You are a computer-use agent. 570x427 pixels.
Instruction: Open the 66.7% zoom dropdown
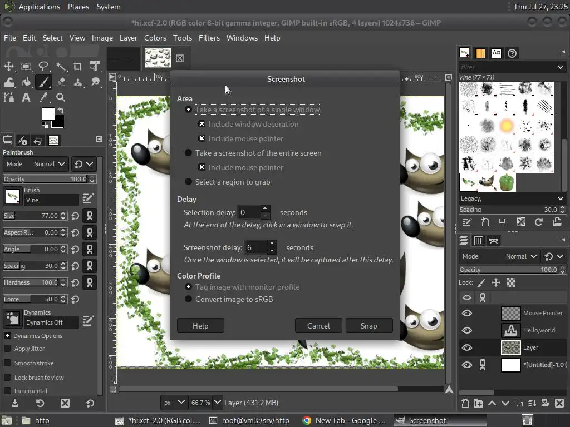tap(217, 403)
